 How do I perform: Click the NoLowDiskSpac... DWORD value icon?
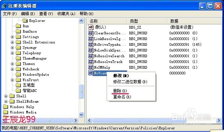pyautogui.click(x=91, y=50)
